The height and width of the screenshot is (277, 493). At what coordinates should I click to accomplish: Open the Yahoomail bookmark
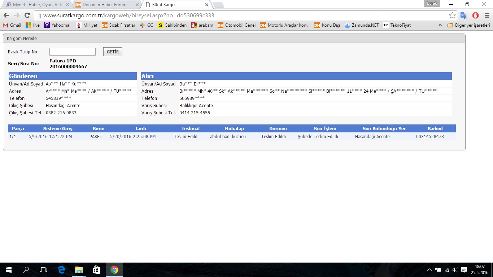click(58, 25)
